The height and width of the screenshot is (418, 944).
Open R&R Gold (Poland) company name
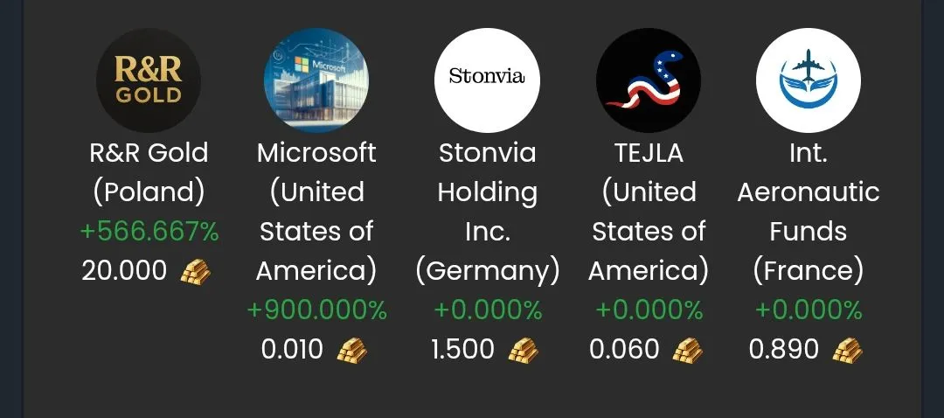[x=149, y=172]
